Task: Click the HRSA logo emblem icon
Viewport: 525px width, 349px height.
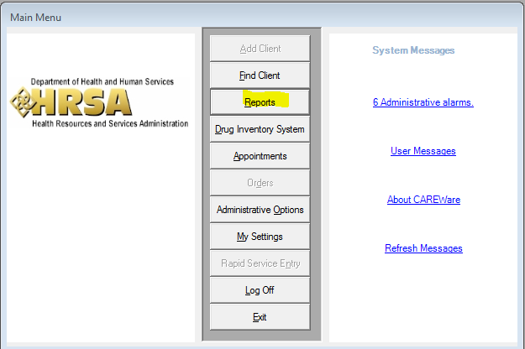Action: 27,102
